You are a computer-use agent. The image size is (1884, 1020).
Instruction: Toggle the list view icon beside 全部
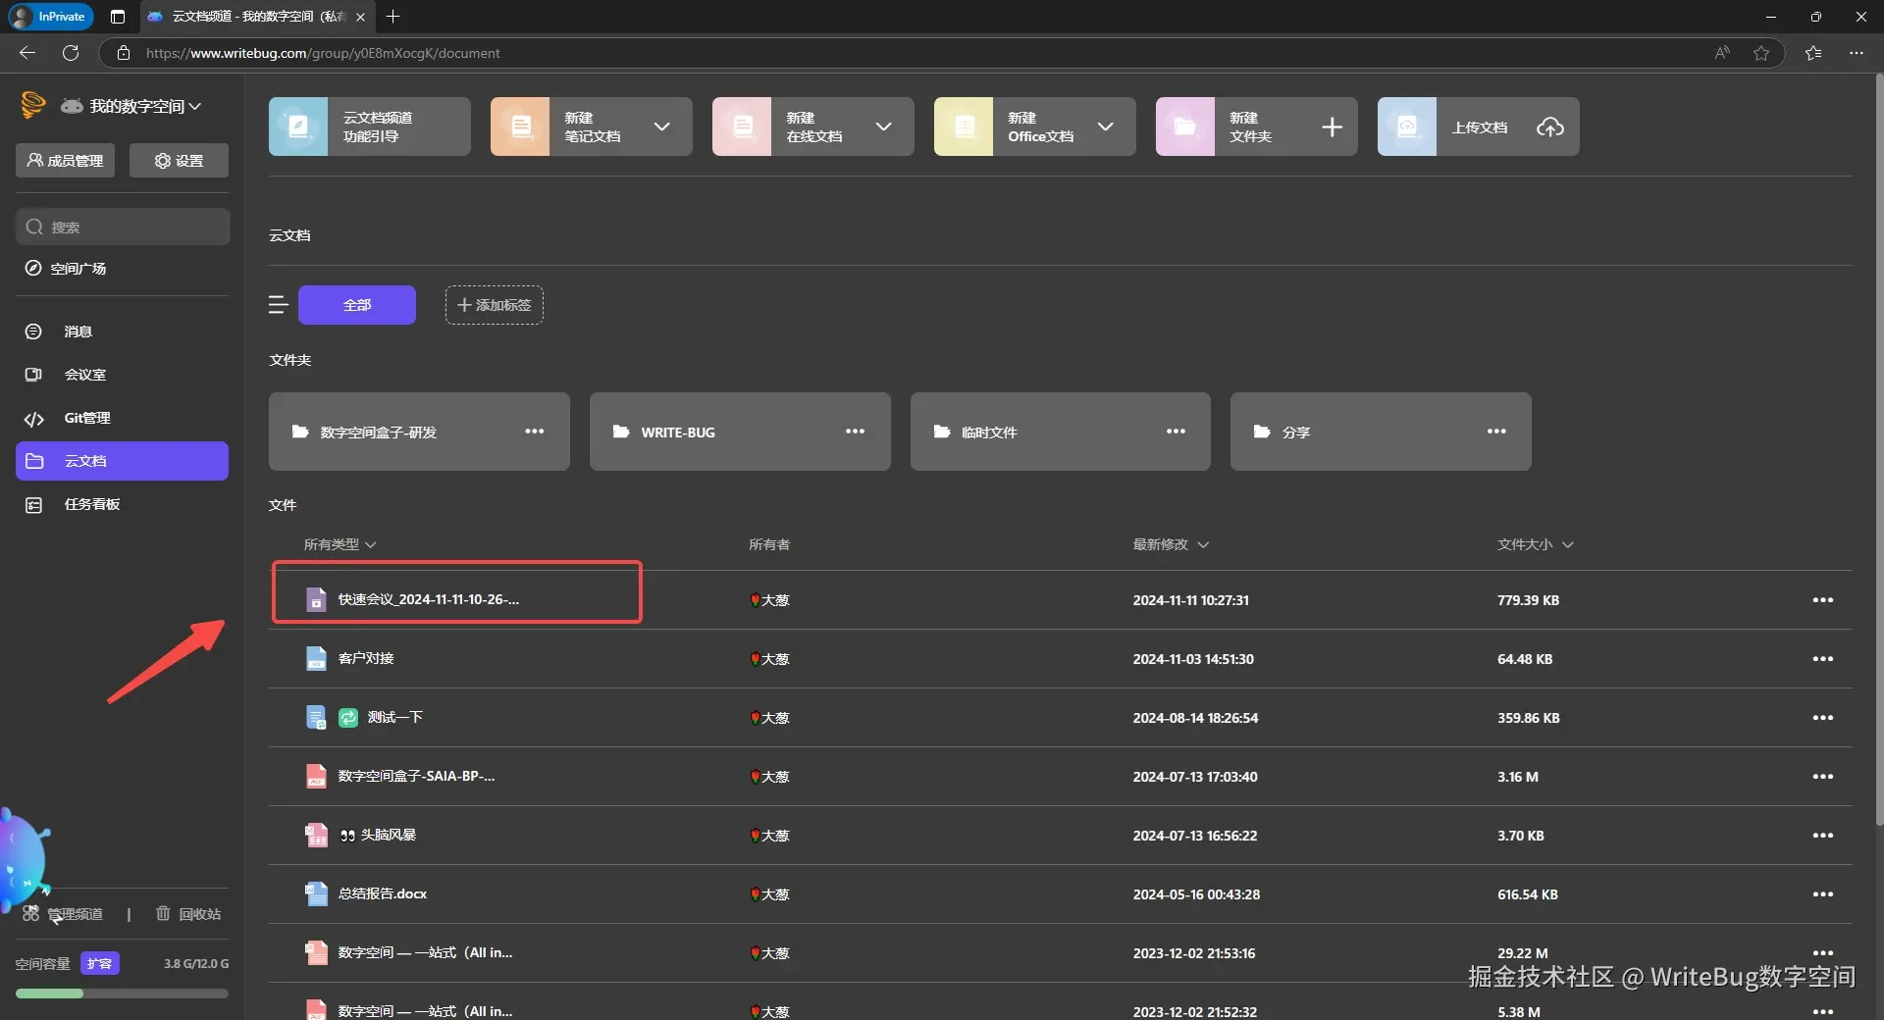278,305
